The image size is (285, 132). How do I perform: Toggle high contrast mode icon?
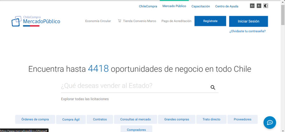coord(266,6)
